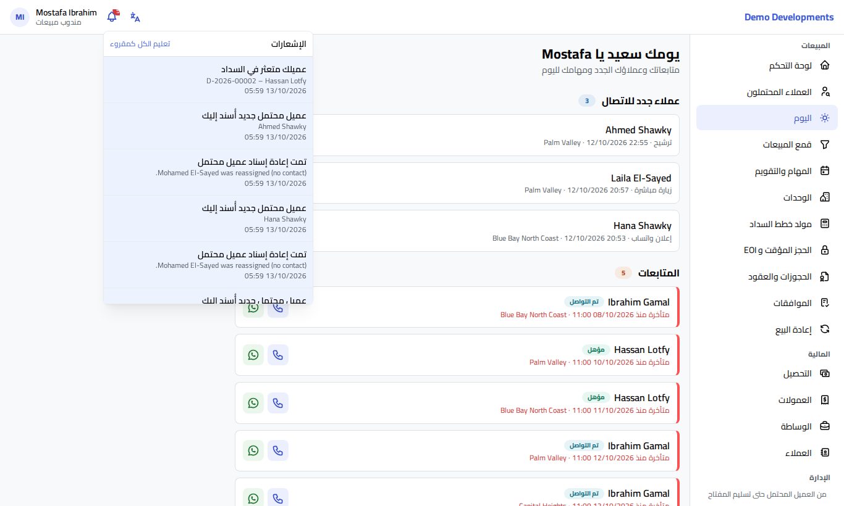Viewport: 844px width, 506px height.
Task: Open العمولات in the sidebar
Action: (x=767, y=400)
